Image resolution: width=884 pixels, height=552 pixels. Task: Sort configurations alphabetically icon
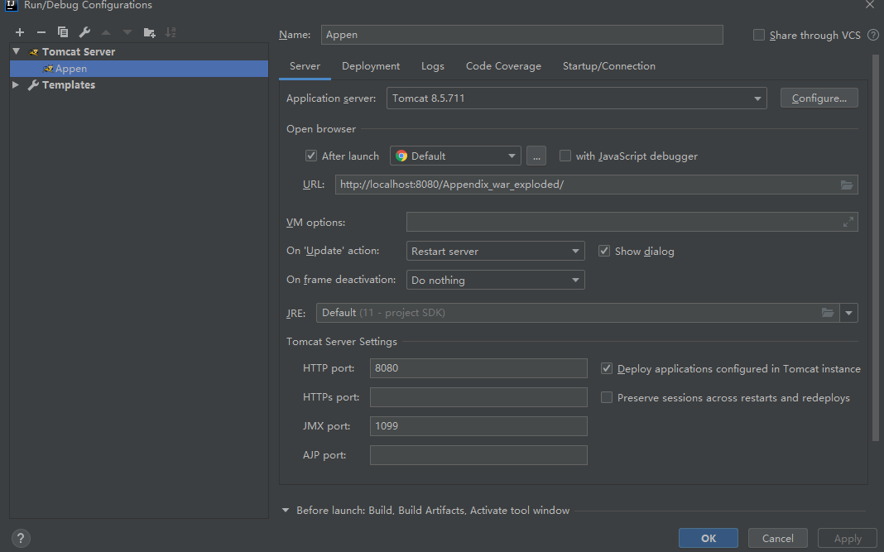click(x=171, y=32)
